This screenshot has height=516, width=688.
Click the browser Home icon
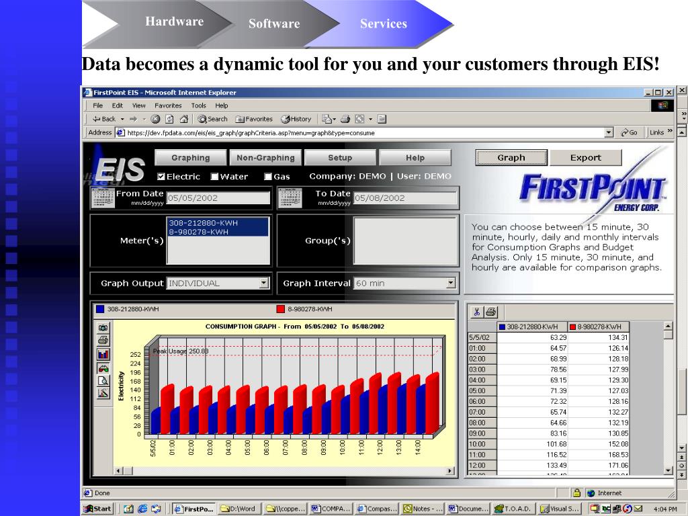[x=184, y=119]
